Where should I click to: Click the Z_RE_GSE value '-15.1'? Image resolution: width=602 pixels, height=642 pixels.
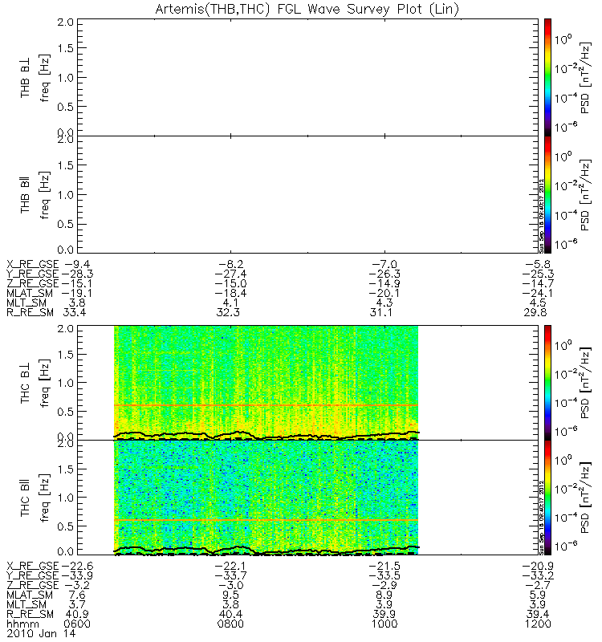click(77, 284)
